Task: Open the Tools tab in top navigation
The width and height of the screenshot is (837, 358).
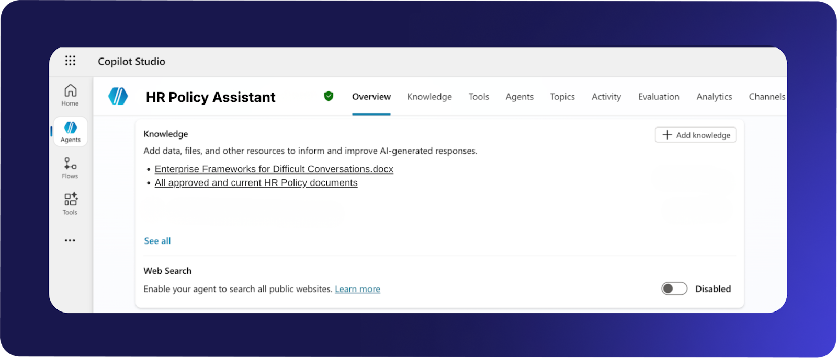Action: 479,97
